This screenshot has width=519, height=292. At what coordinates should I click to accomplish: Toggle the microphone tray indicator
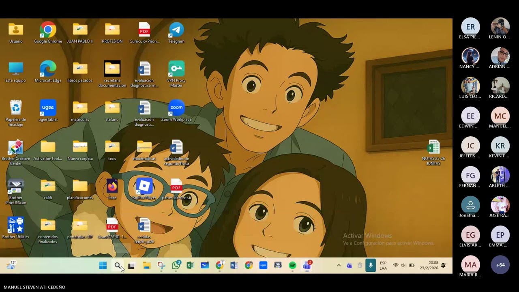(x=370, y=266)
